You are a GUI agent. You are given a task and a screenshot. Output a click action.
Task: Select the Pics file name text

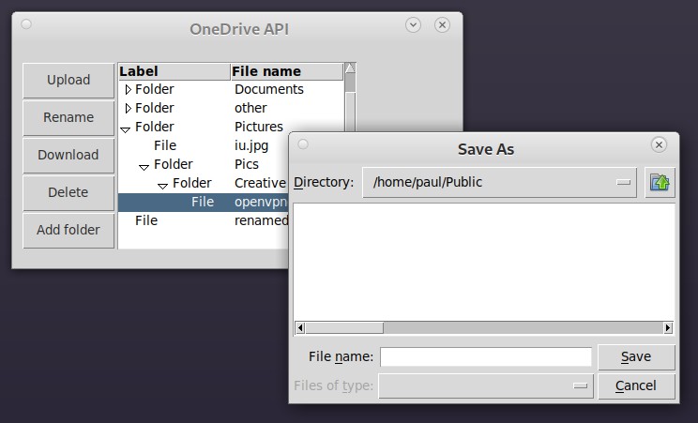point(247,164)
